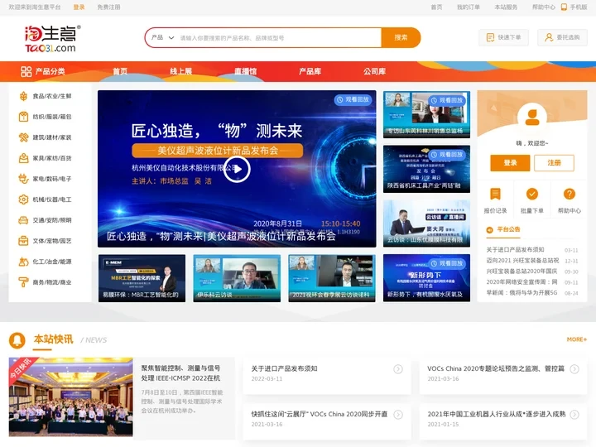Click the 交通/安防/照明 car icon
The width and height of the screenshot is (596, 447).
coord(23,220)
